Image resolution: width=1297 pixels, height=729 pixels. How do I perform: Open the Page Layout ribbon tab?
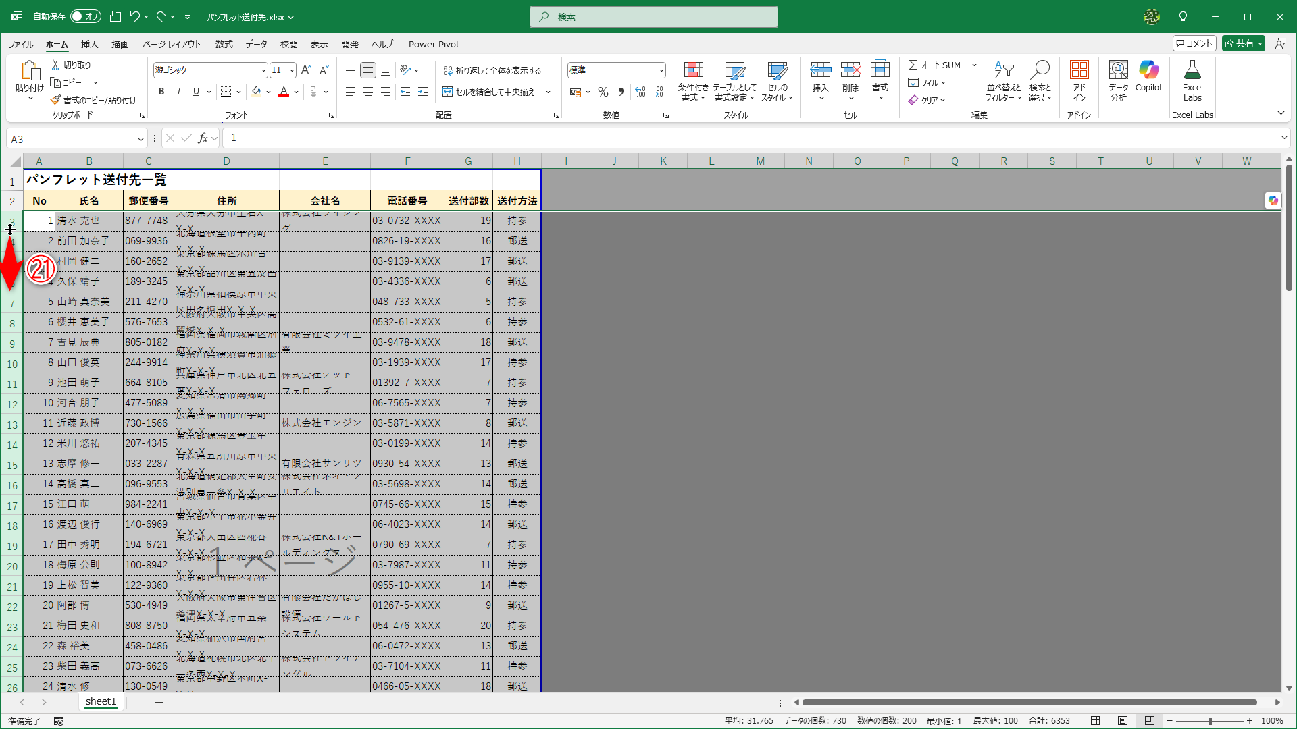[172, 44]
